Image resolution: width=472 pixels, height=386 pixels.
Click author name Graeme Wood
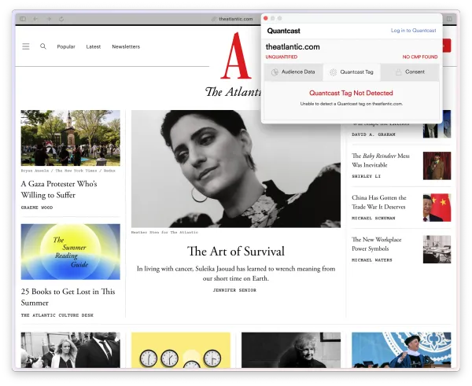coord(37,208)
